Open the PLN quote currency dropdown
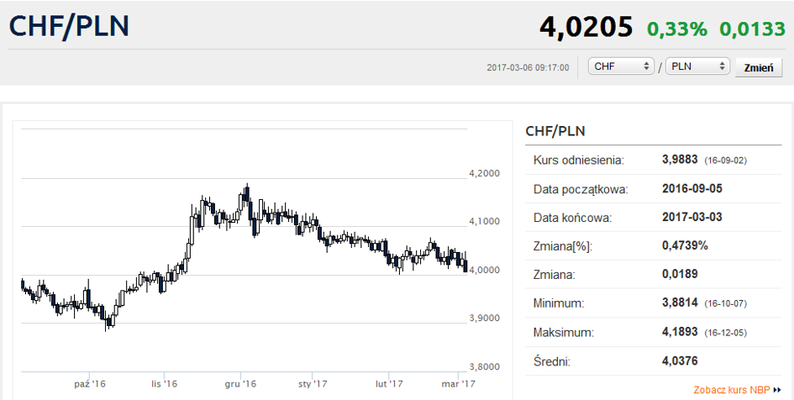 tap(697, 66)
